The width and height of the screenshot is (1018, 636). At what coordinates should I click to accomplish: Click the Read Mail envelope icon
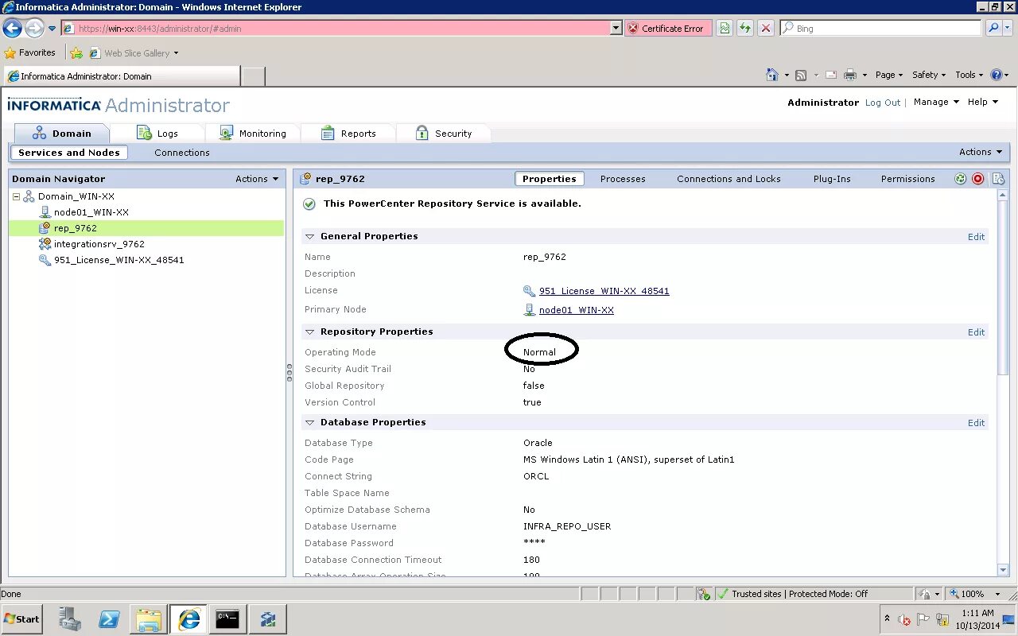pyautogui.click(x=831, y=75)
